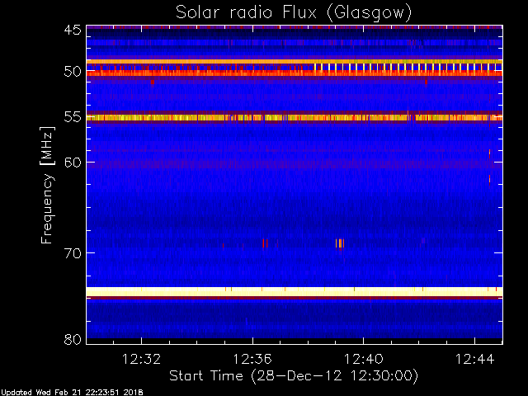Click the "Updated Wed Feb 21 22:23:51 2018" timestamp

pyautogui.click(x=72, y=393)
